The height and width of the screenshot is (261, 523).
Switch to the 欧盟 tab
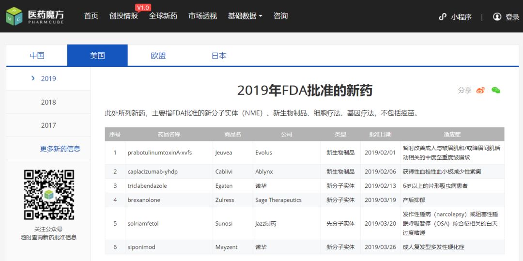coord(158,55)
